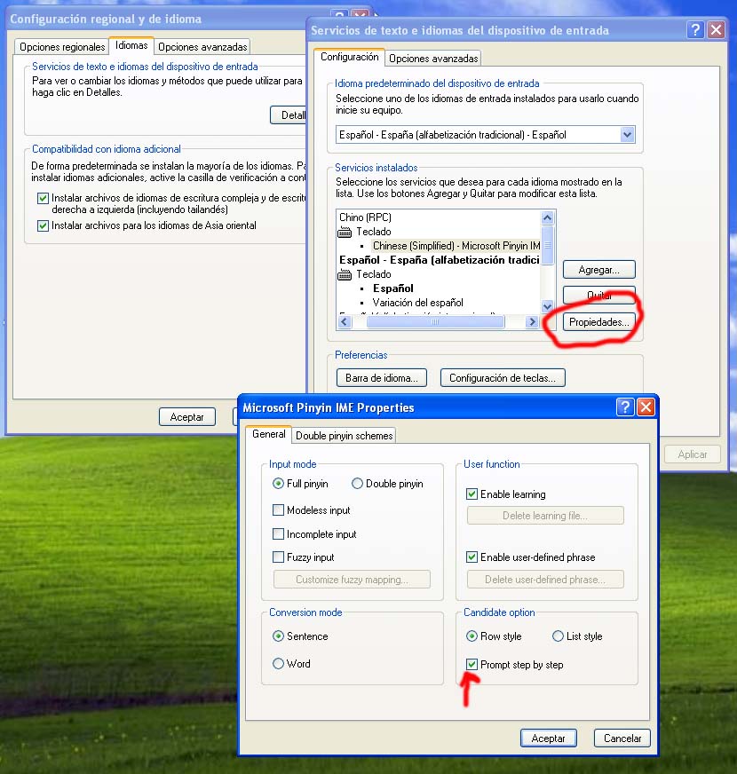Select the Double pinyin input mode

coord(357,484)
